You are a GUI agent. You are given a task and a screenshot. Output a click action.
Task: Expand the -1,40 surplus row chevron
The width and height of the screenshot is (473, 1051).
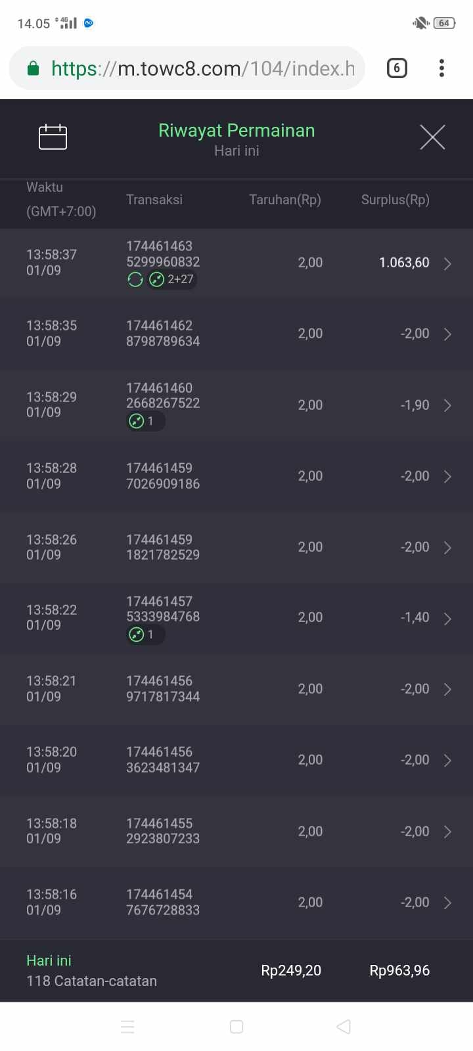point(447,619)
